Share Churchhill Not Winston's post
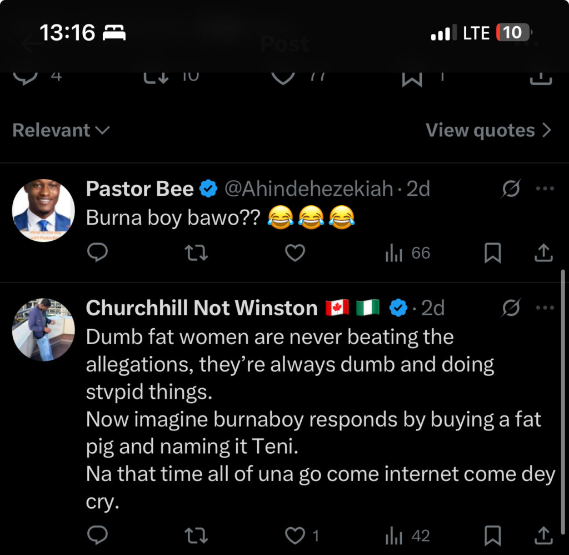The width and height of the screenshot is (569, 555). pos(543,536)
